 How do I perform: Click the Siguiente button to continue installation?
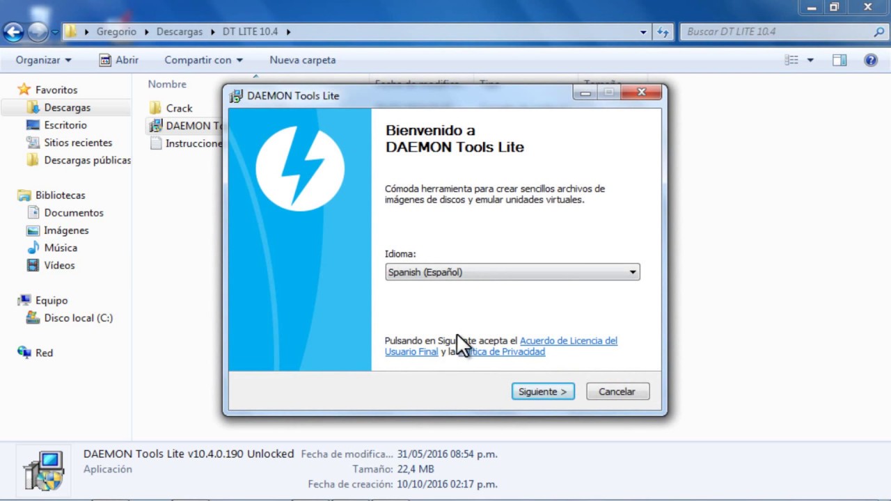542,391
